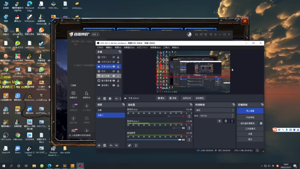Click the 工作室模式 studio mode button
300x169 pixels.
(x=250, y=129)
